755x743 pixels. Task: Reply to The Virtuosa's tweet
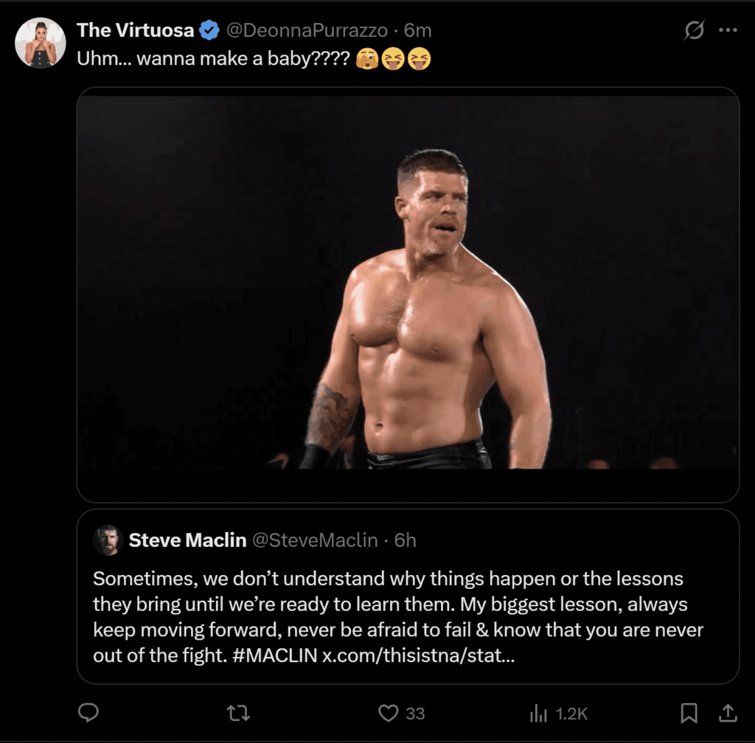click(88, 713)
